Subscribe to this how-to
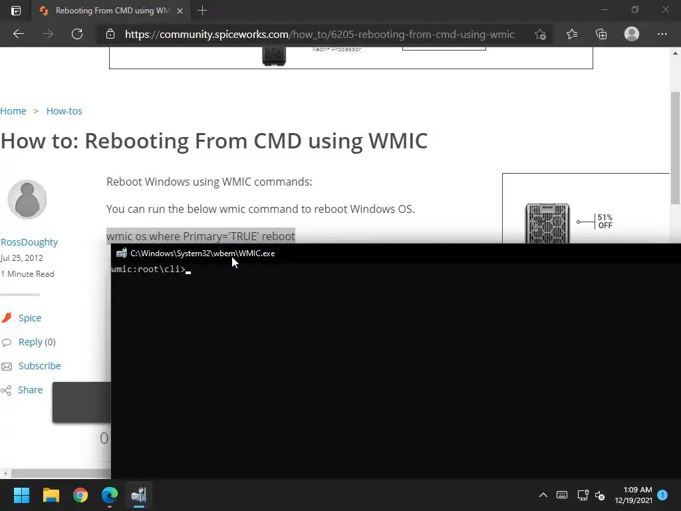The width and height of the screenshot is (681, 511). pos(39,366)
